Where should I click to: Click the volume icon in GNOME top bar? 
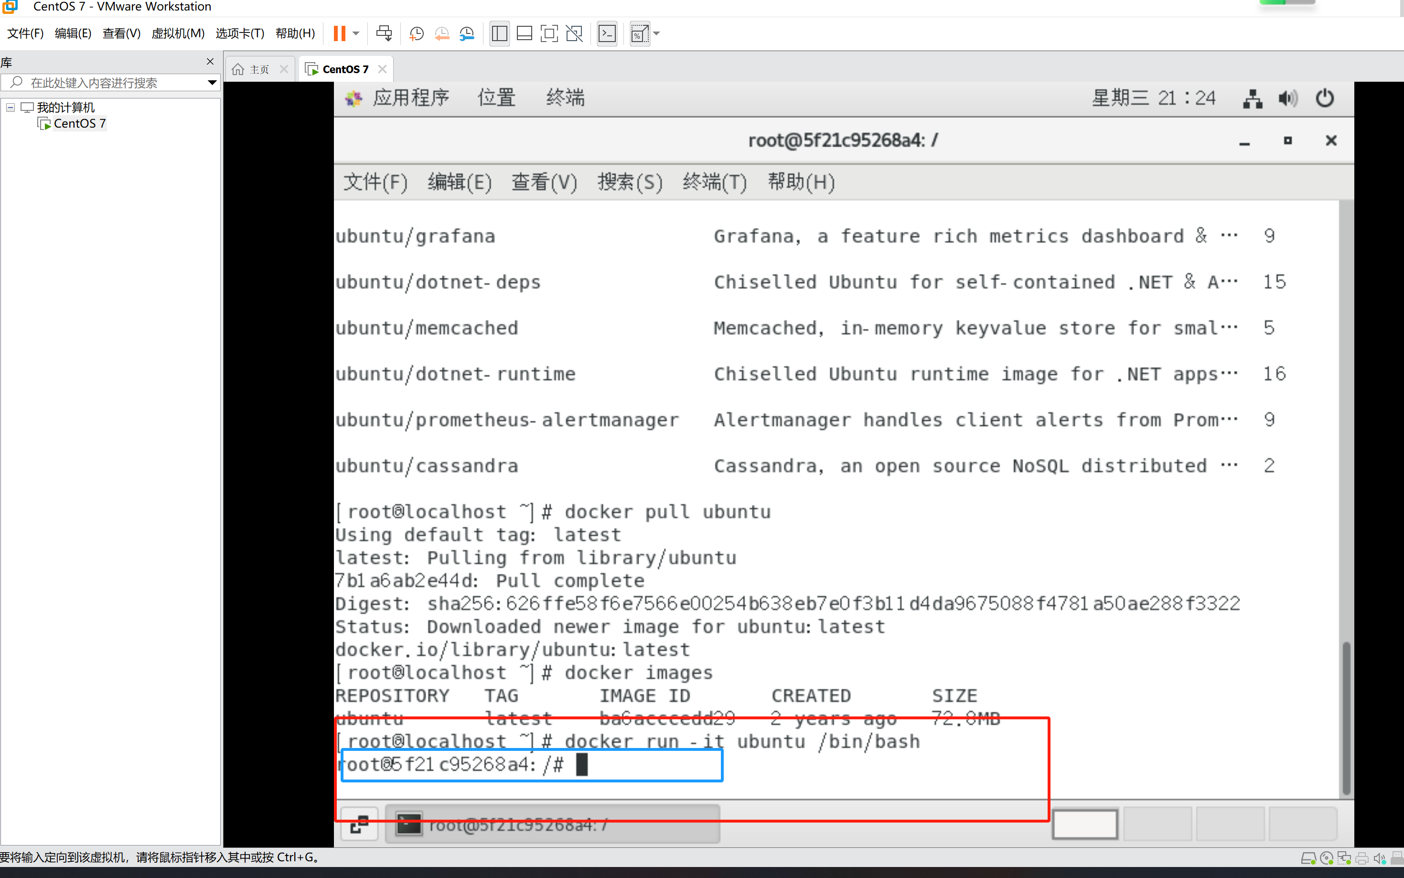1288,98
